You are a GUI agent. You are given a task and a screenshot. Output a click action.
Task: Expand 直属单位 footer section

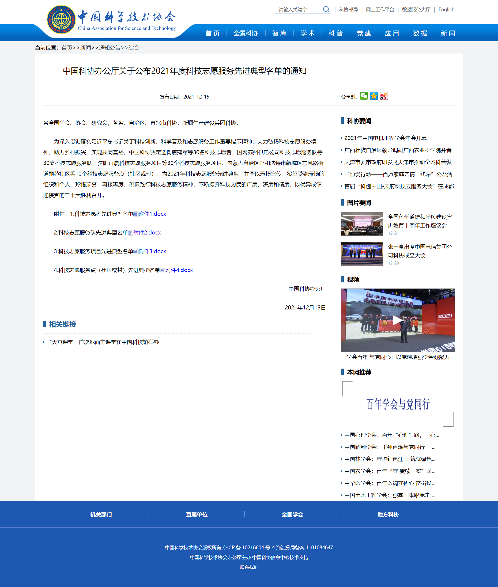(x=197, y=514)
